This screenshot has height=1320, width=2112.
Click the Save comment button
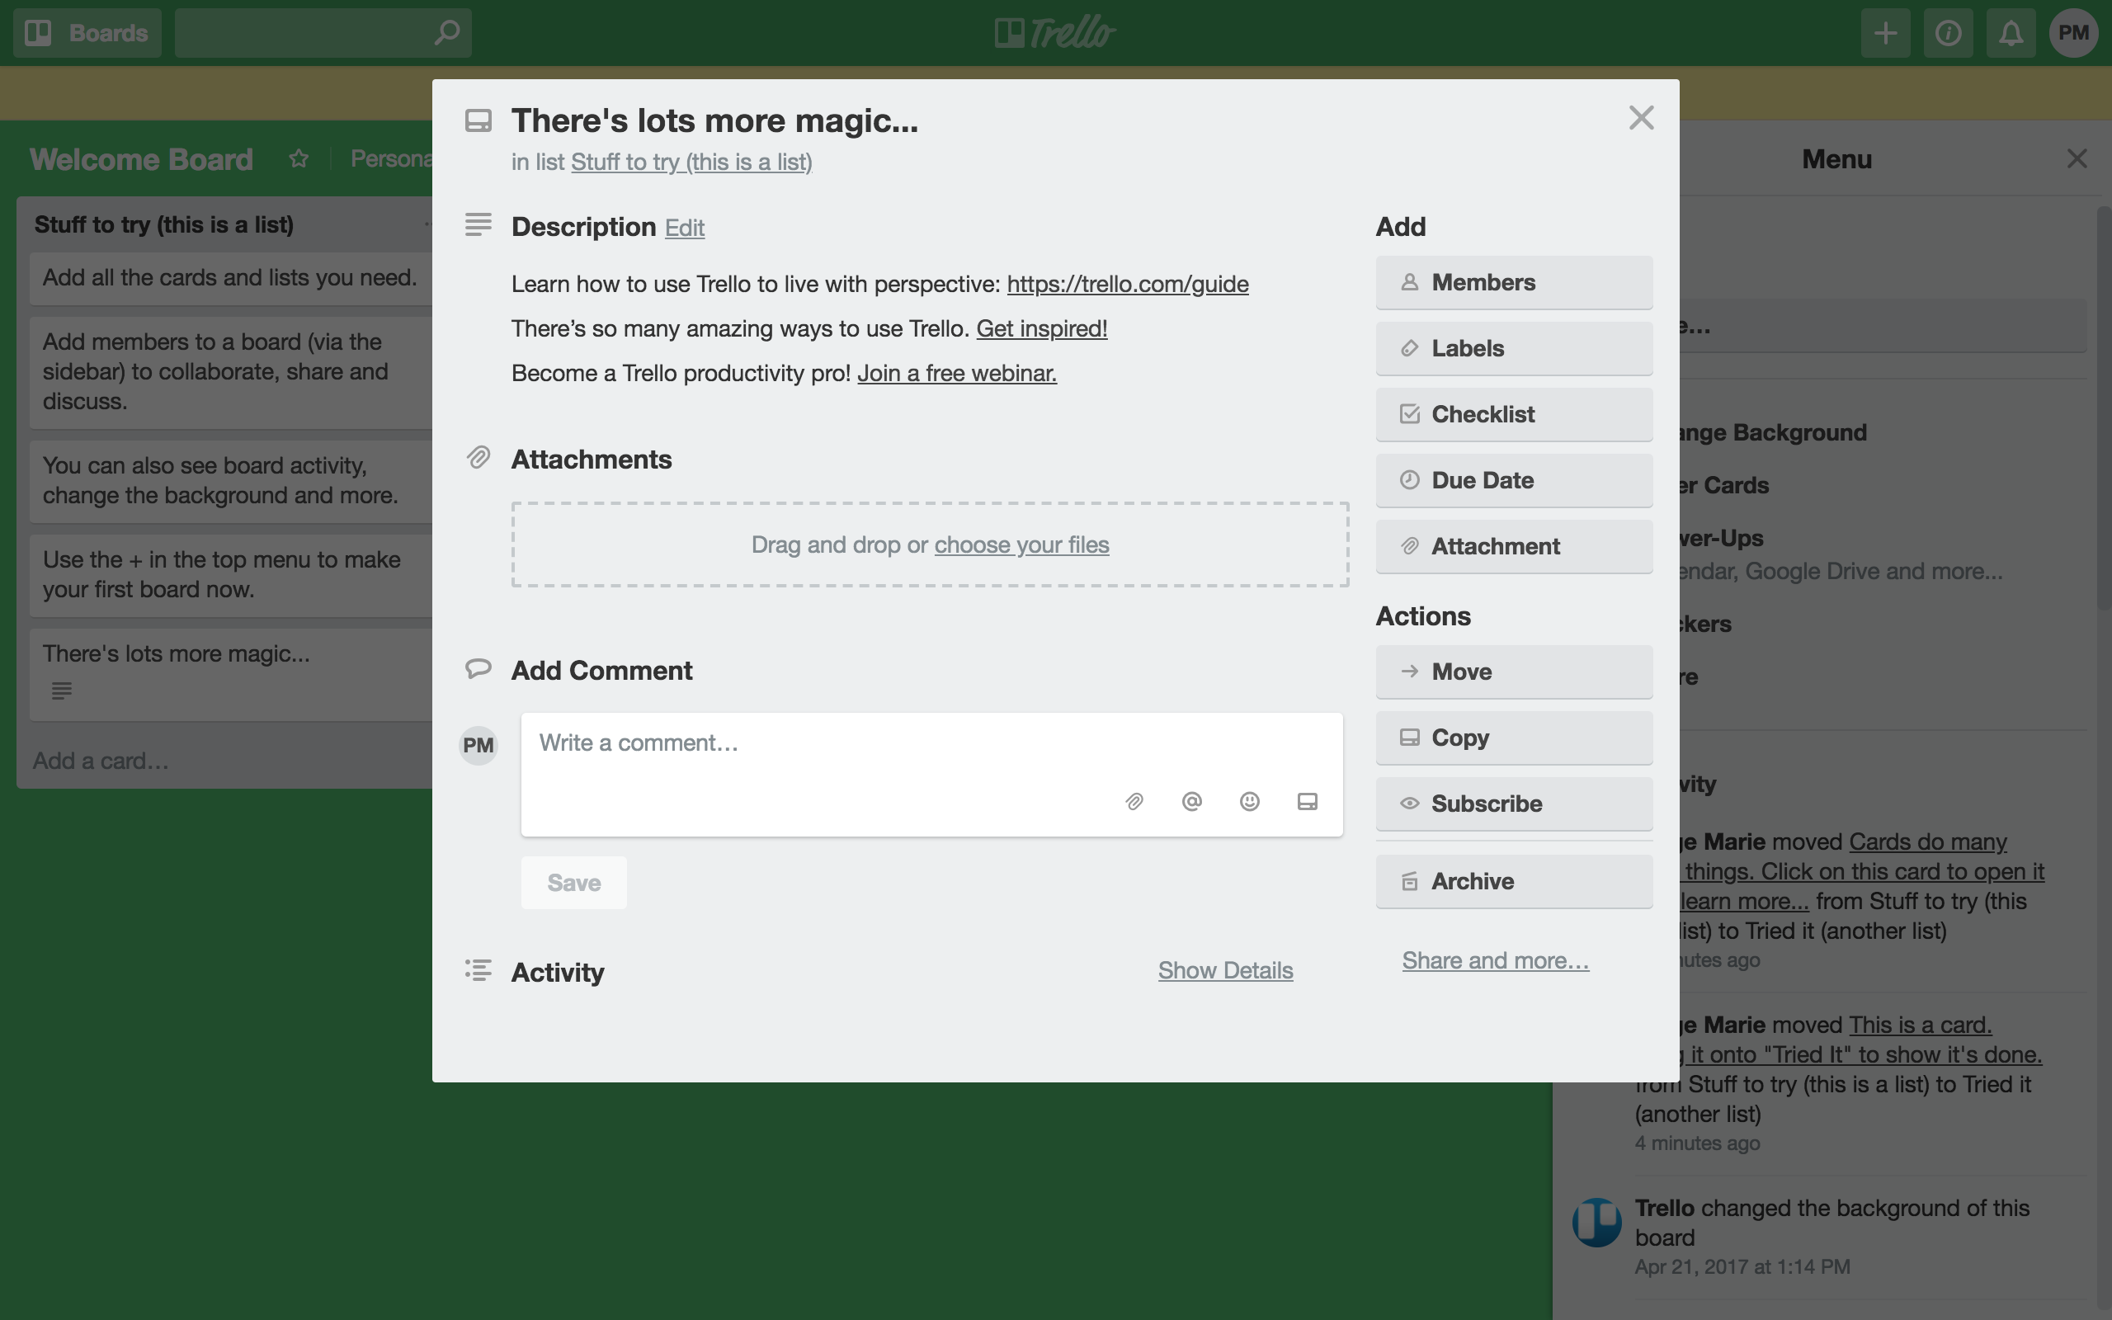tap(573, 883)
